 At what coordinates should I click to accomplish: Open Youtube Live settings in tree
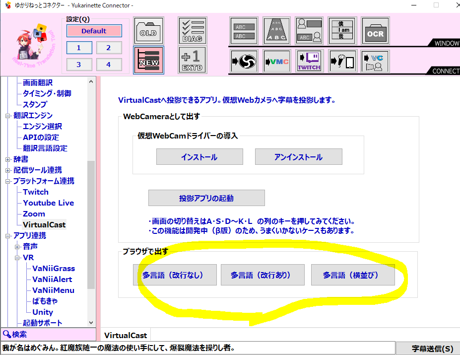pos(49,203)
